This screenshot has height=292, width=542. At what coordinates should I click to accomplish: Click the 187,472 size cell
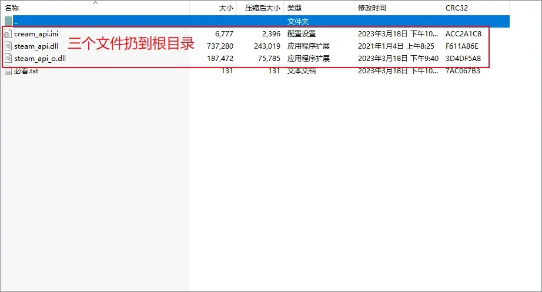tap(220, 59)
